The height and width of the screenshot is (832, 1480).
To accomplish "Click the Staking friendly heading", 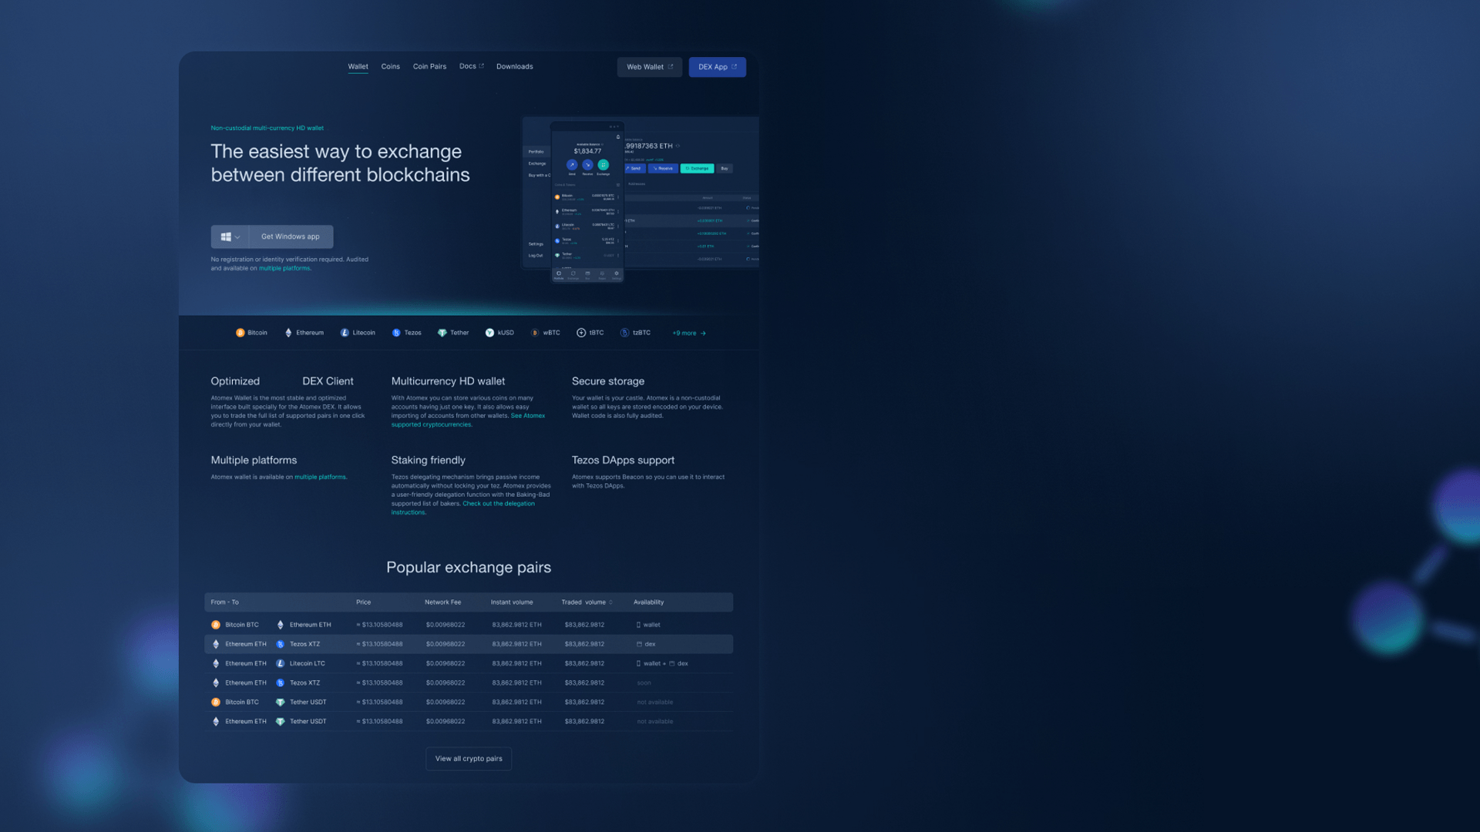I will [428, 461].
